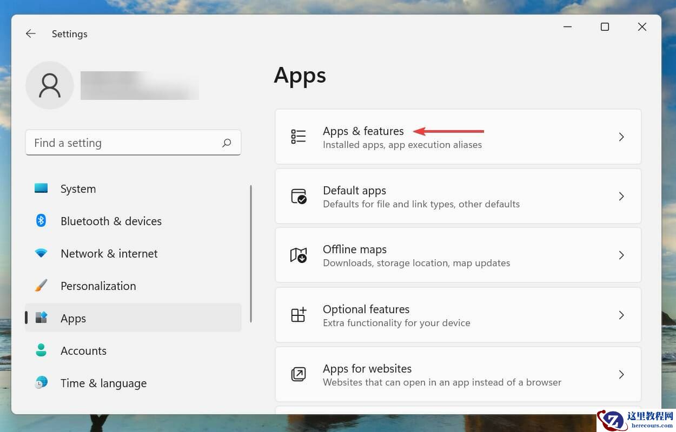Click the System monitor icon

(x=41, y=188)
